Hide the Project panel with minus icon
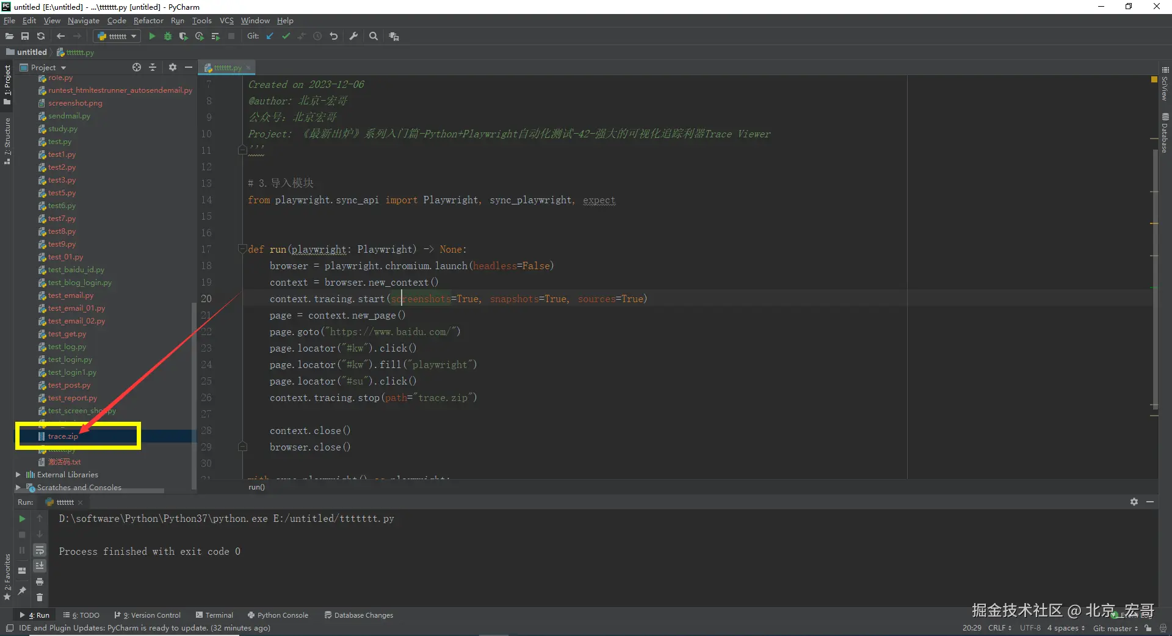Image resolution: width=1172 pixels, height=636 pixels. [x=189, y=67]
